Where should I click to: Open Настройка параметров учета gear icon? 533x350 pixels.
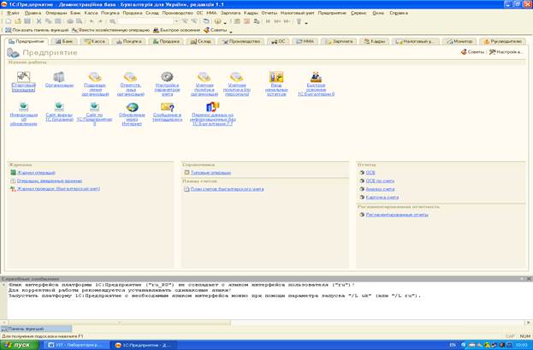point(167,77)
